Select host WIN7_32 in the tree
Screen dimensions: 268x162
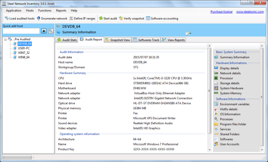[24, 53]
